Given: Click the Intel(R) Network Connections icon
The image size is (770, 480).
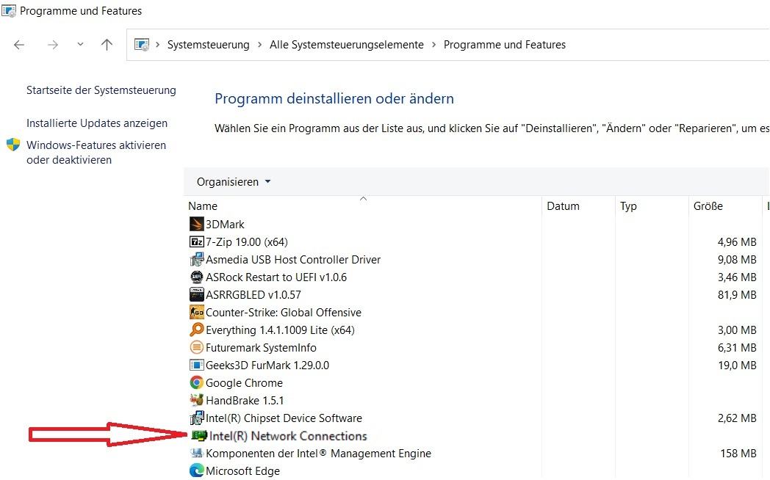Looking at the screenshot, I should point(199,436).
